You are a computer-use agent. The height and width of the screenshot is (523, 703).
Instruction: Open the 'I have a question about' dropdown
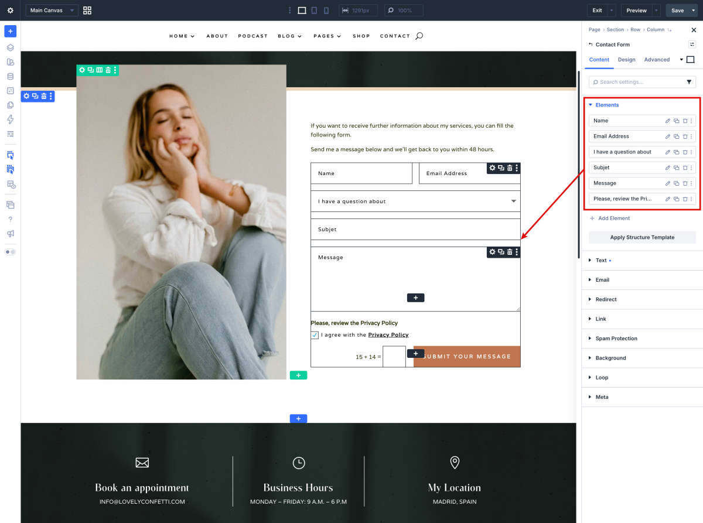click(x=415, y=201)
